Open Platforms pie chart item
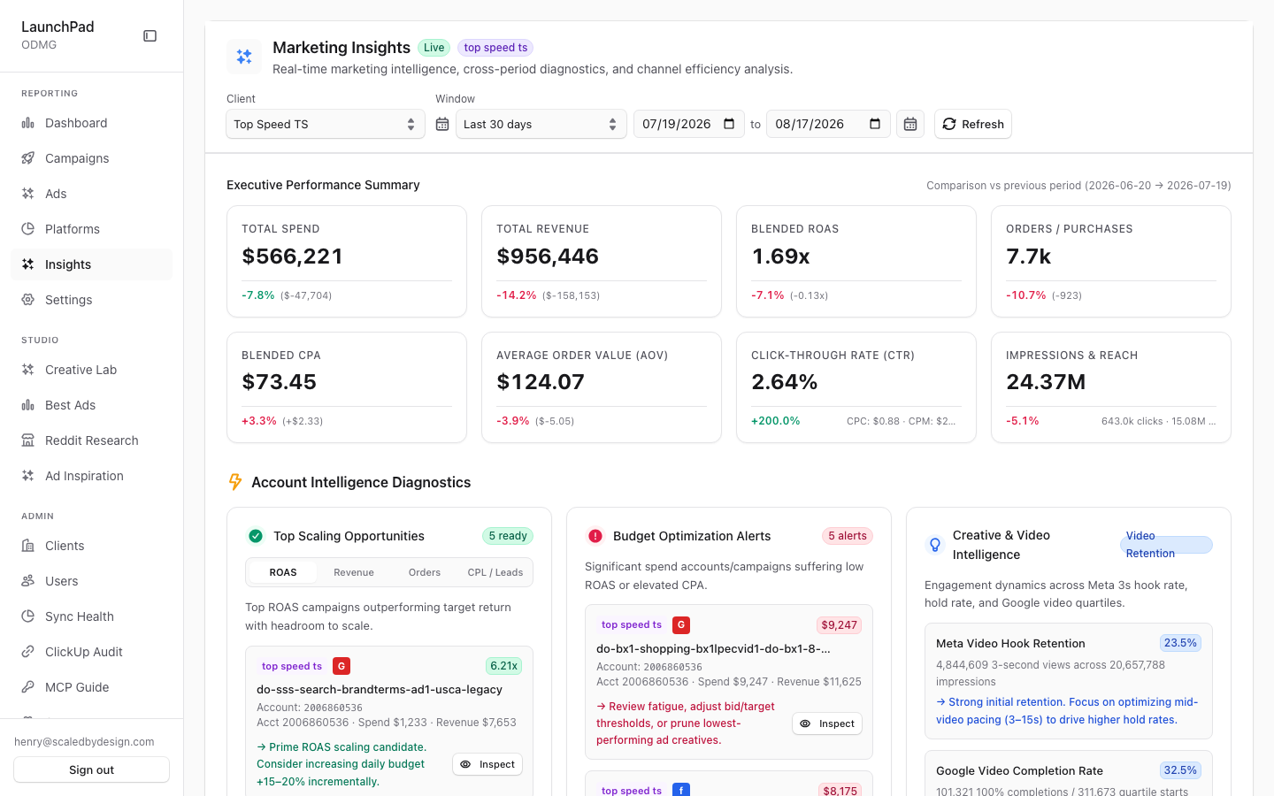The height and width of the screenshot is (796, 1274). [x=91, y=229]
